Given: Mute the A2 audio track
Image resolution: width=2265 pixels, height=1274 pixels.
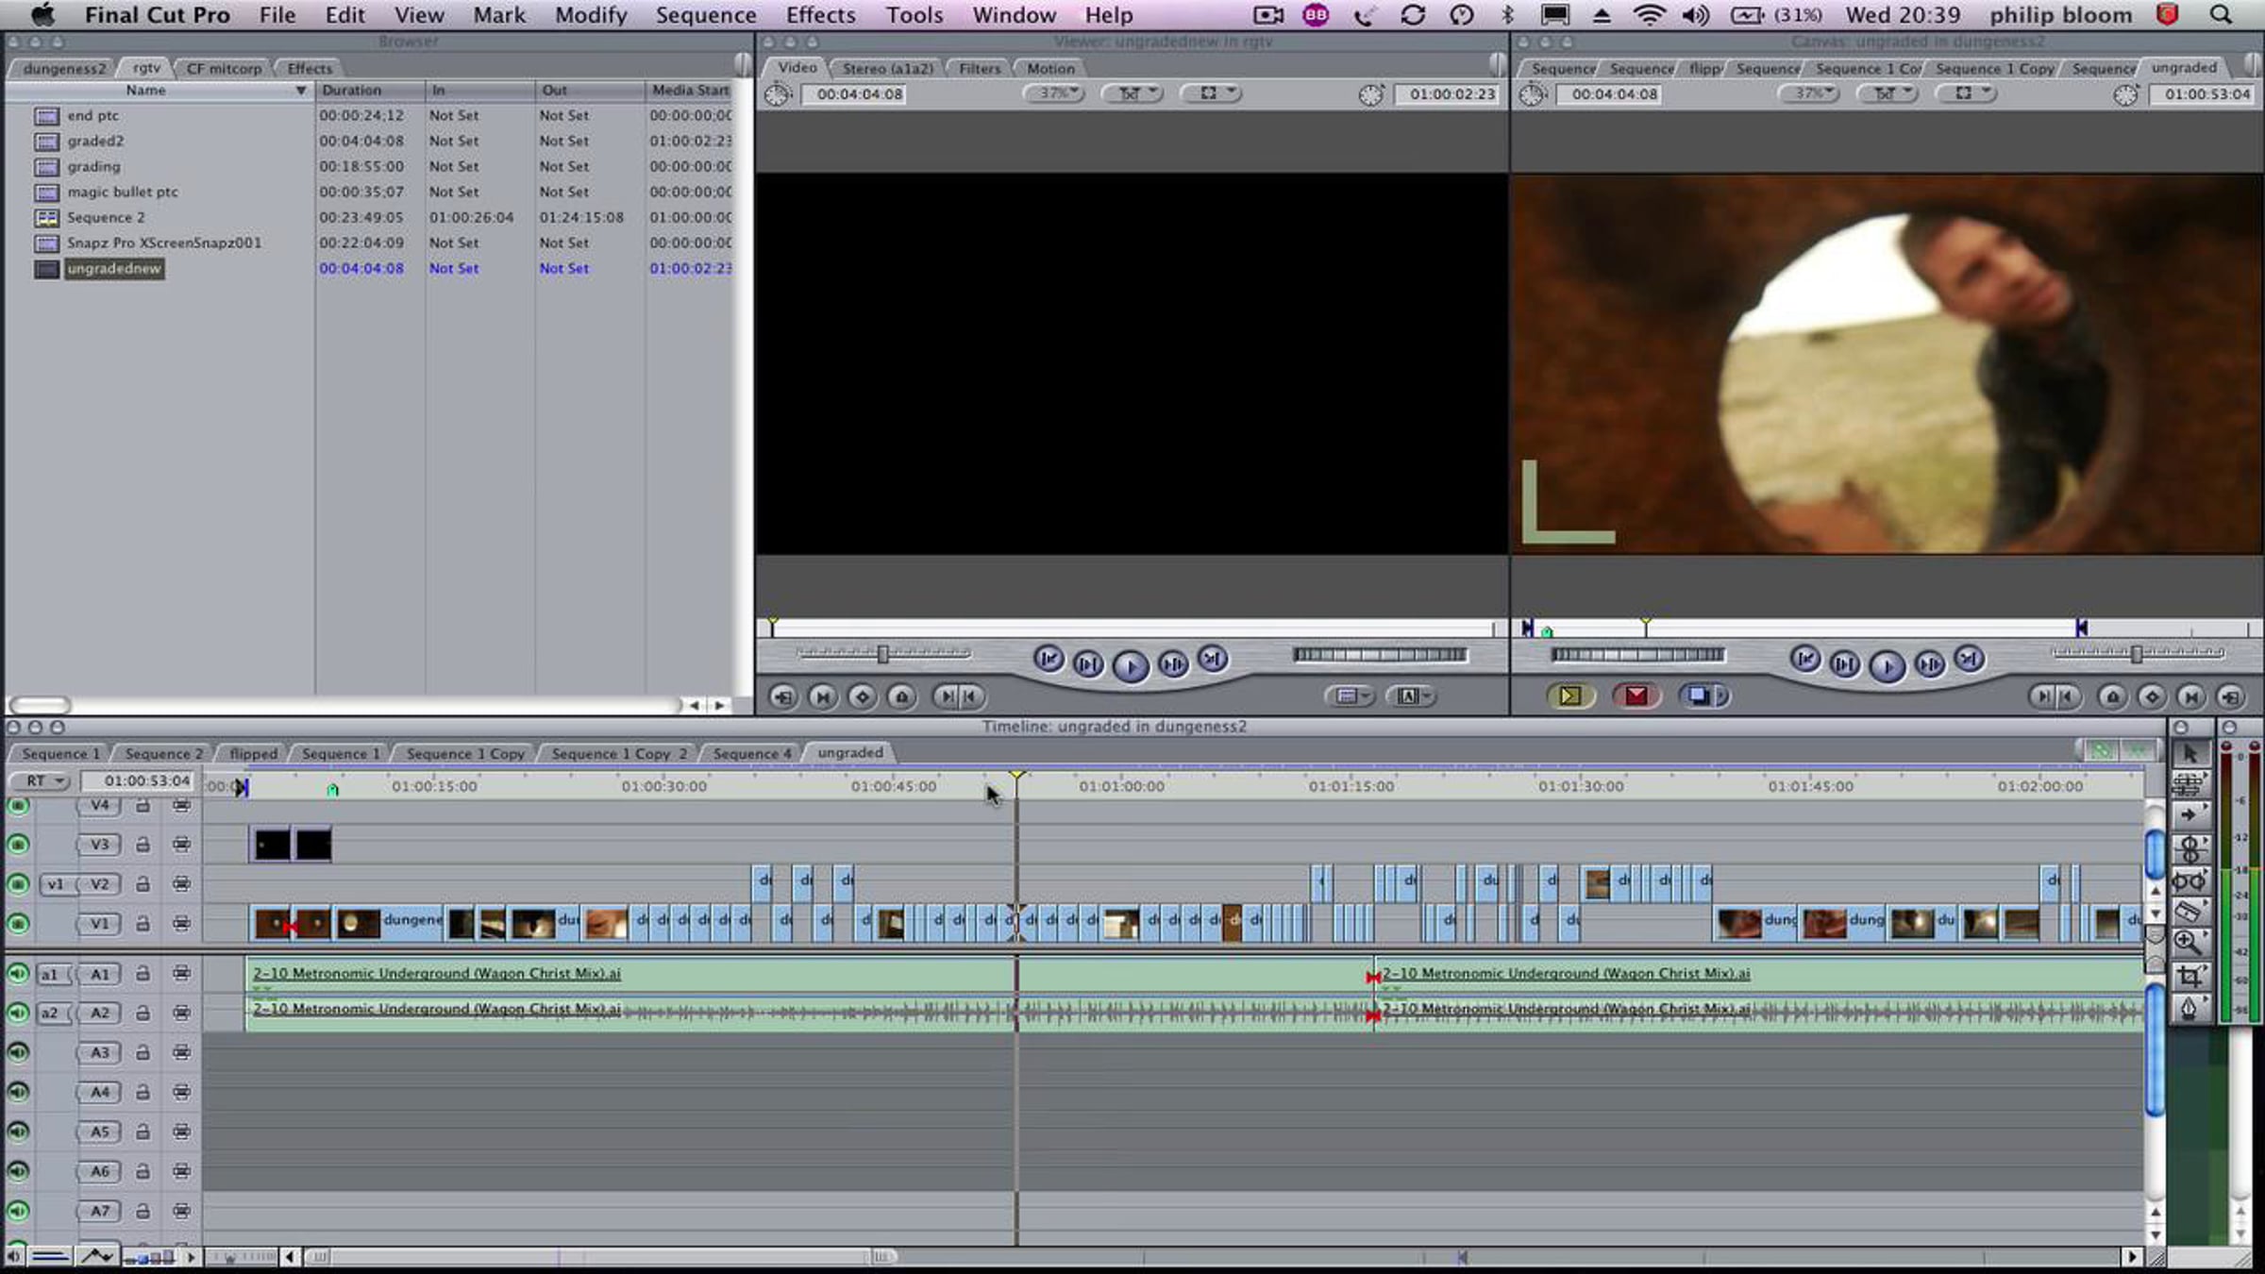Looking at the screenshot, I should 18,1013.
